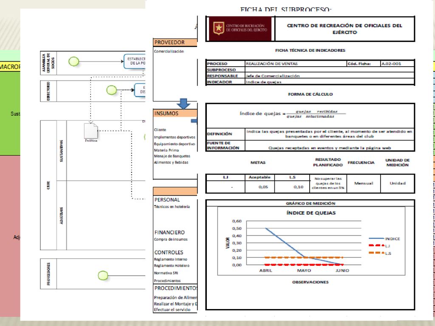Viewport: 435px width, 326px height.
Task: Select the Cliente item under Insumos
Action: (x=160, y=130)
